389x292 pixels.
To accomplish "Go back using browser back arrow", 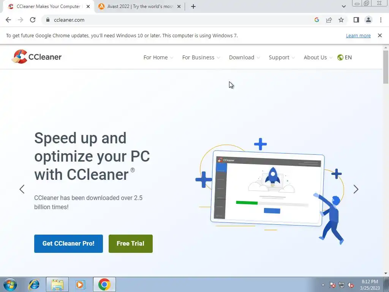I will [8, 20].
